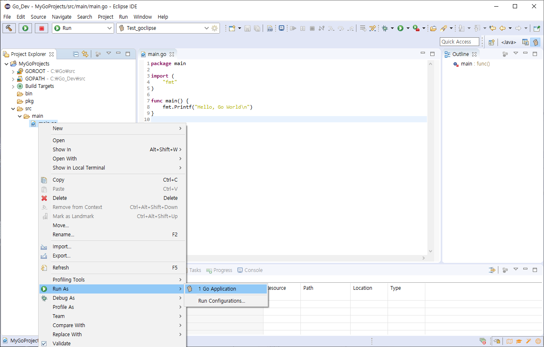Click the red Stop button in toolbar

(x=41, y=28)
